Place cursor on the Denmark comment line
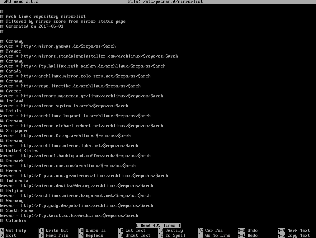This screenshot has height=238, width=316. tap(12, 161)
